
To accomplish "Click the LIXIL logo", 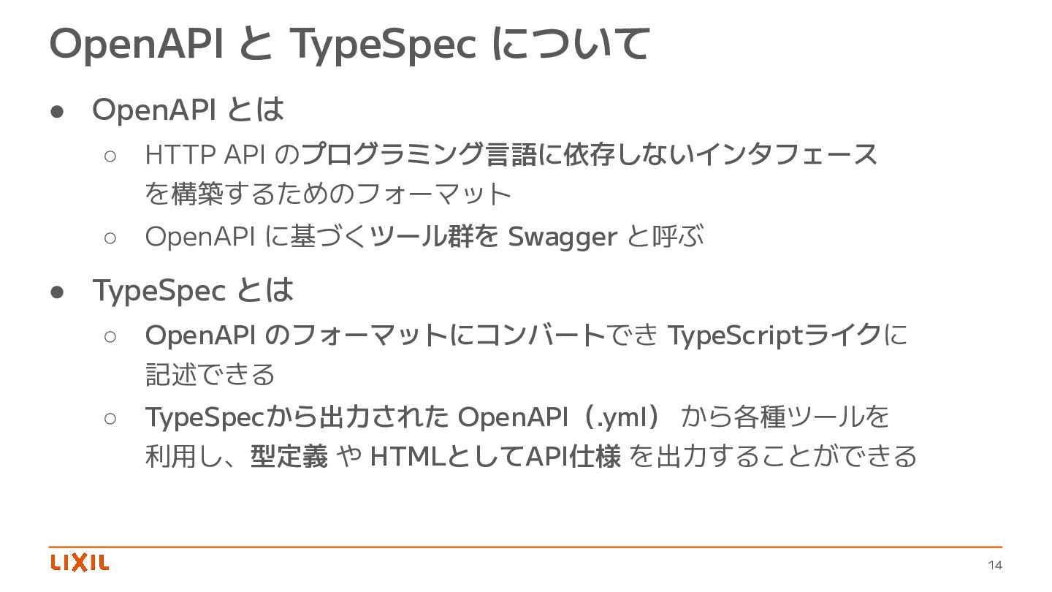I will point(80,563).
